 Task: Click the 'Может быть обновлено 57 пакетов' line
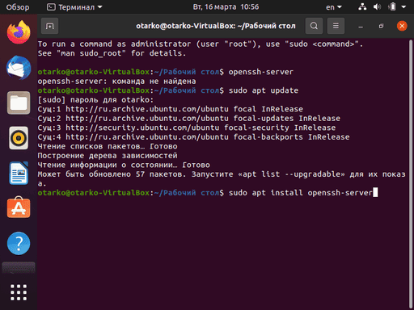(222, 174)
